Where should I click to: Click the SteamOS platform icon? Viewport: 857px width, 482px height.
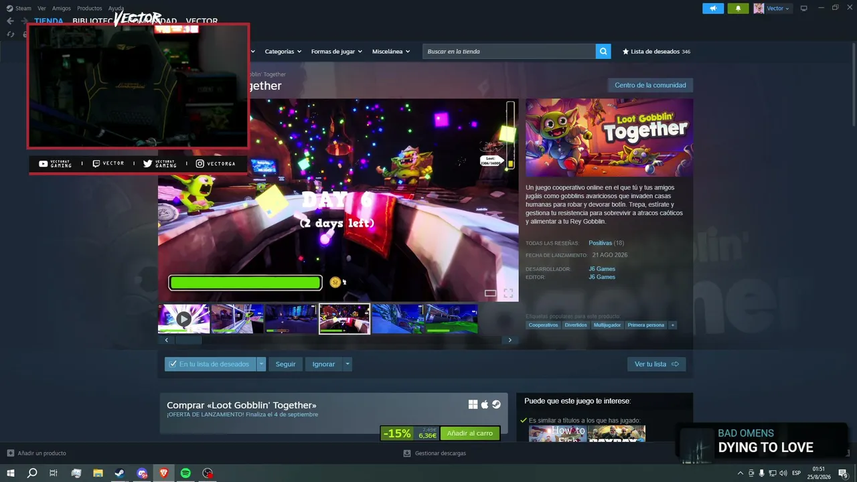pos(496,404)
